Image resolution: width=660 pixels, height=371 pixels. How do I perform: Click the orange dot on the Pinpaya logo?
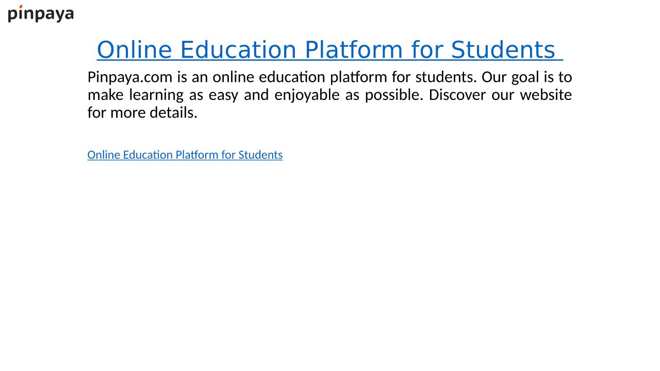(21, 7)
